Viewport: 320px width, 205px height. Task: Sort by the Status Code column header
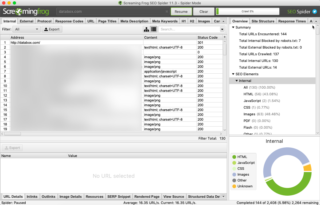[x=210, y=38]
